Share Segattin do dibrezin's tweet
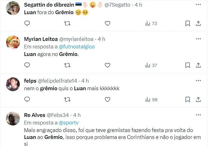208x149 pixels. pos(198,24)
